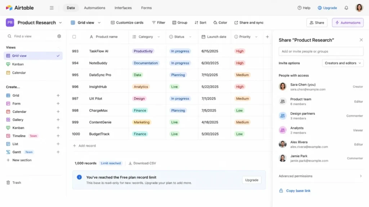Switch to the Interfaces tab
Image resolution: width=369 pixels, height=207 pixels.
coord(123,8)
